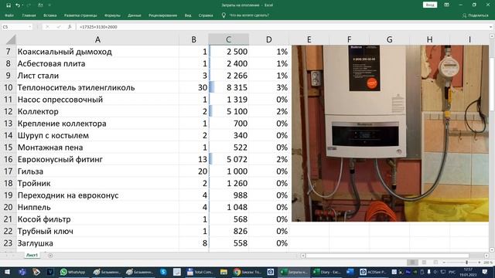Click cell 'Коаксиальный дымоход'

(97, 52)
